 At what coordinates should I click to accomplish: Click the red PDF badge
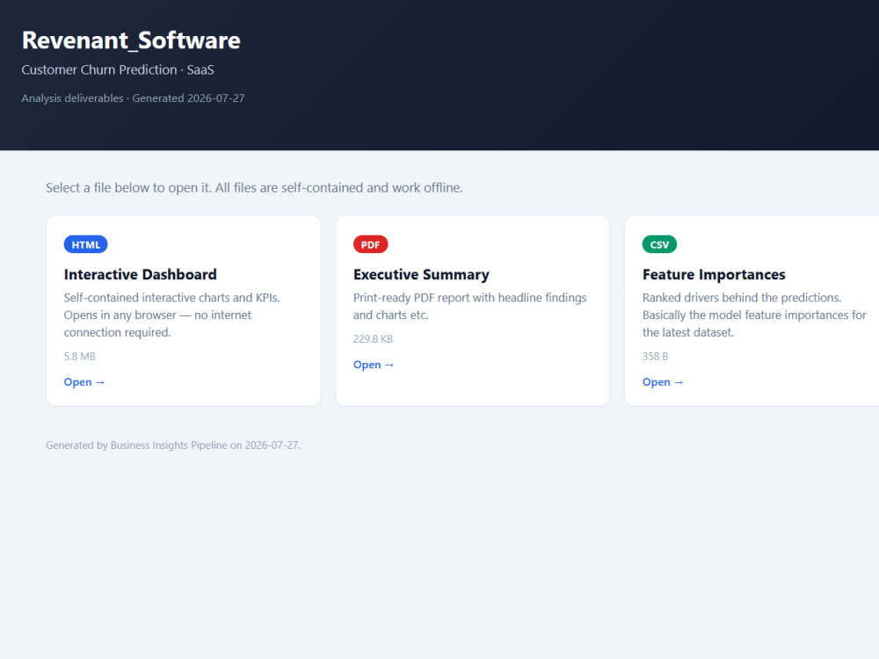click(x=371, y=244)
